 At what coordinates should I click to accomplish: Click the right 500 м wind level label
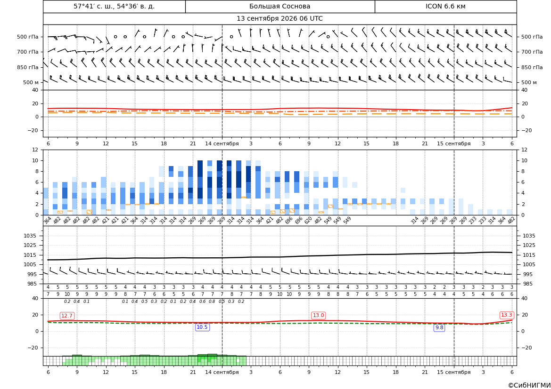(x=529, y=82)
